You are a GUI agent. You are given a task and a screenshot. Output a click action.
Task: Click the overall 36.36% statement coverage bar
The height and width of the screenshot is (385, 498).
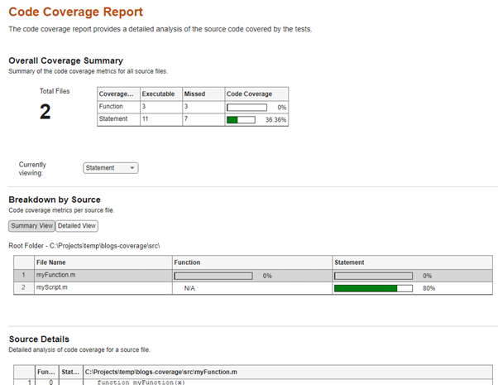click(247, 119)
